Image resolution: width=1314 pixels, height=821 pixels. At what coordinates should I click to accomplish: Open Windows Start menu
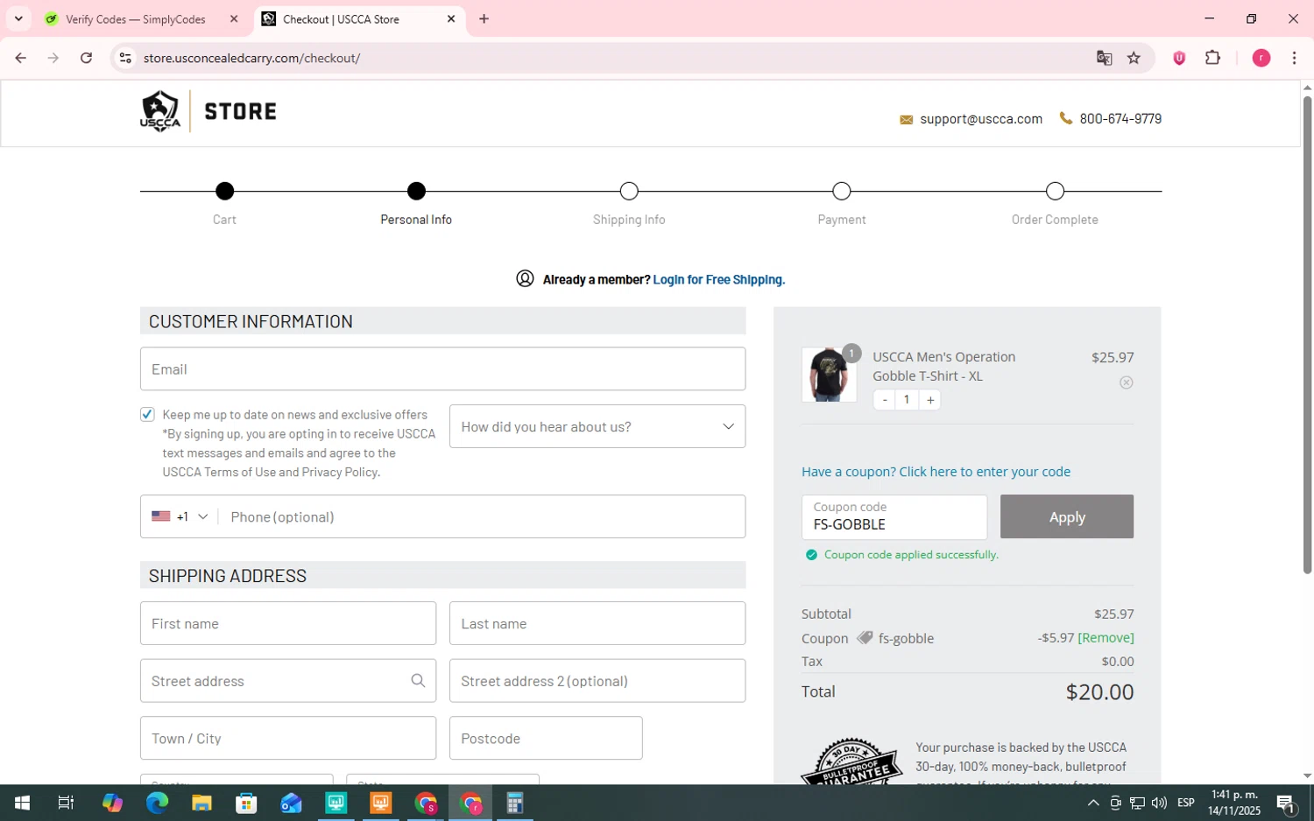click(x=22, y=803)
